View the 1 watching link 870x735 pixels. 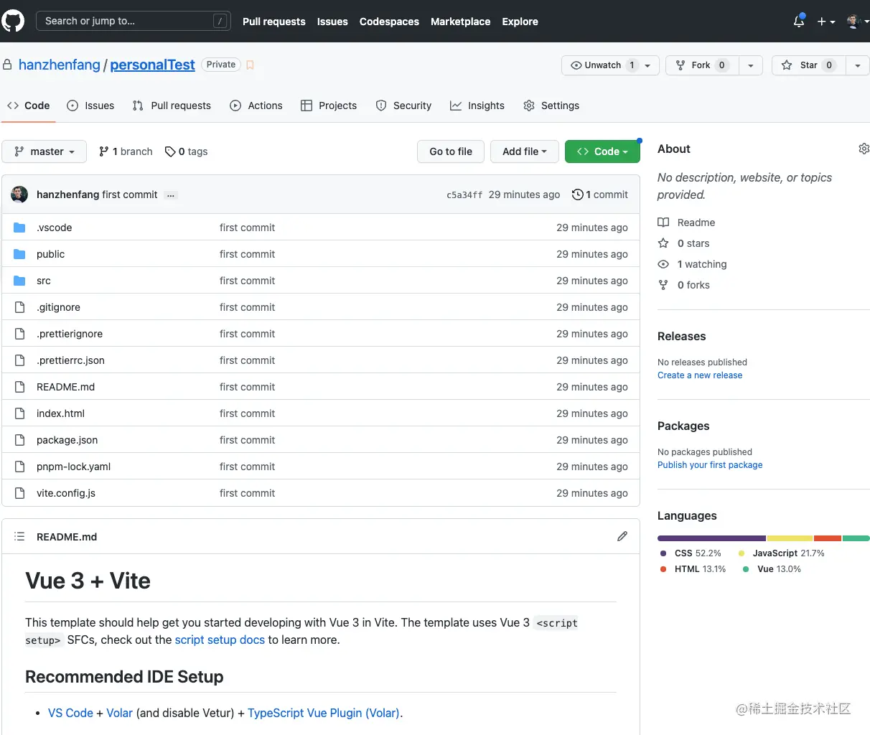tap(692, 264)
